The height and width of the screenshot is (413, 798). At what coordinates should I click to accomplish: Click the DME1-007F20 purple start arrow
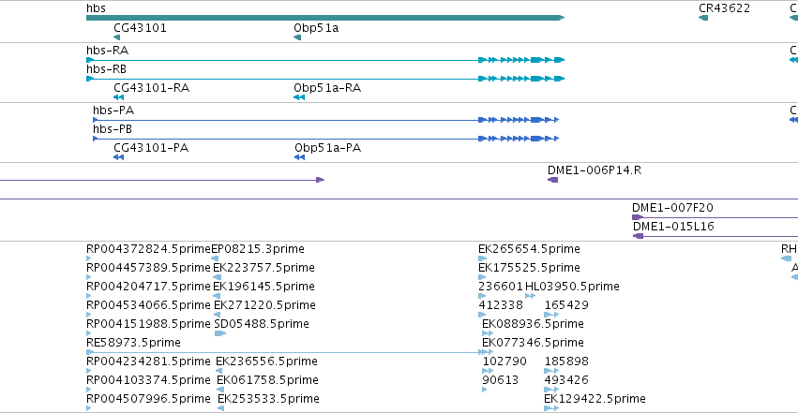tap(638, 217)
